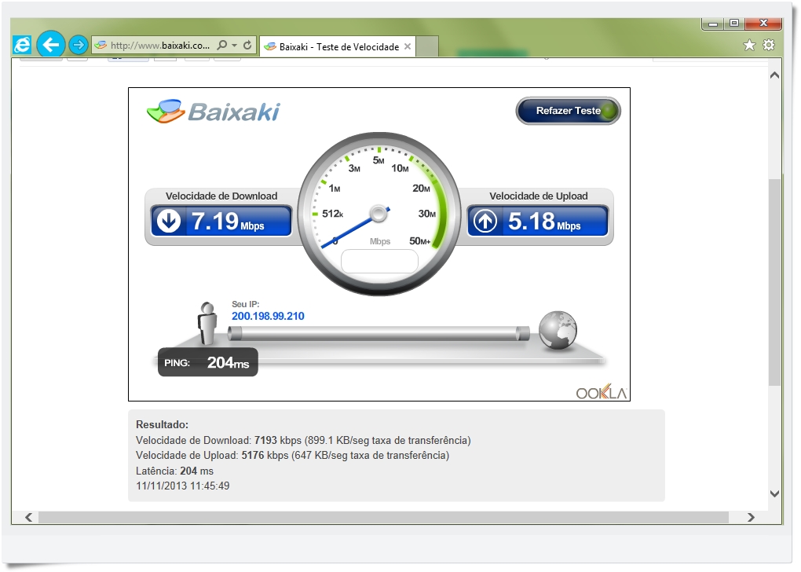Image resolution: width=801 pixels, height=572 pixels.
Task: Open a new blank tab
Action: click(x=427, y=46)
